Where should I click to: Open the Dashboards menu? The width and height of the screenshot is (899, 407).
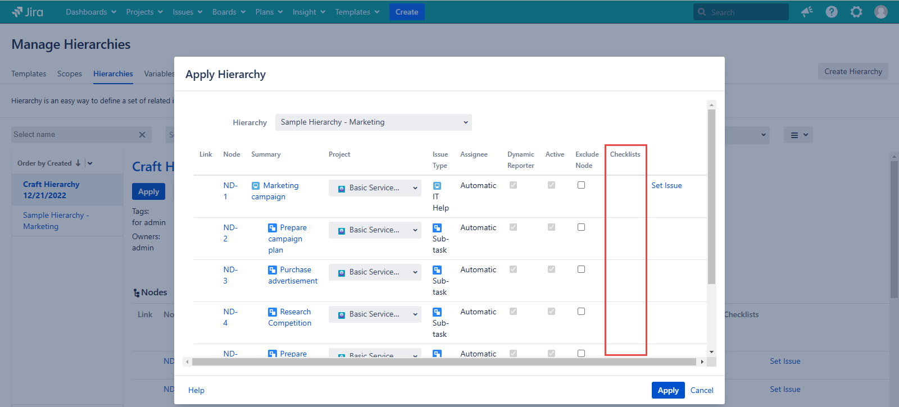coord(90,12)
